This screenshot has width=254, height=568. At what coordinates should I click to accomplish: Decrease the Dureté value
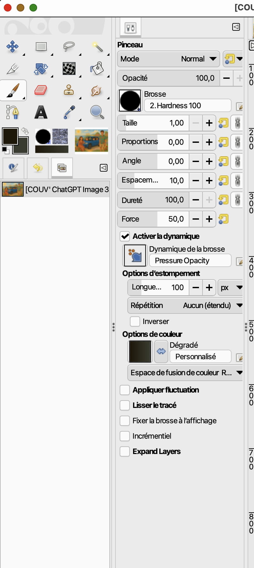(196, 200)
